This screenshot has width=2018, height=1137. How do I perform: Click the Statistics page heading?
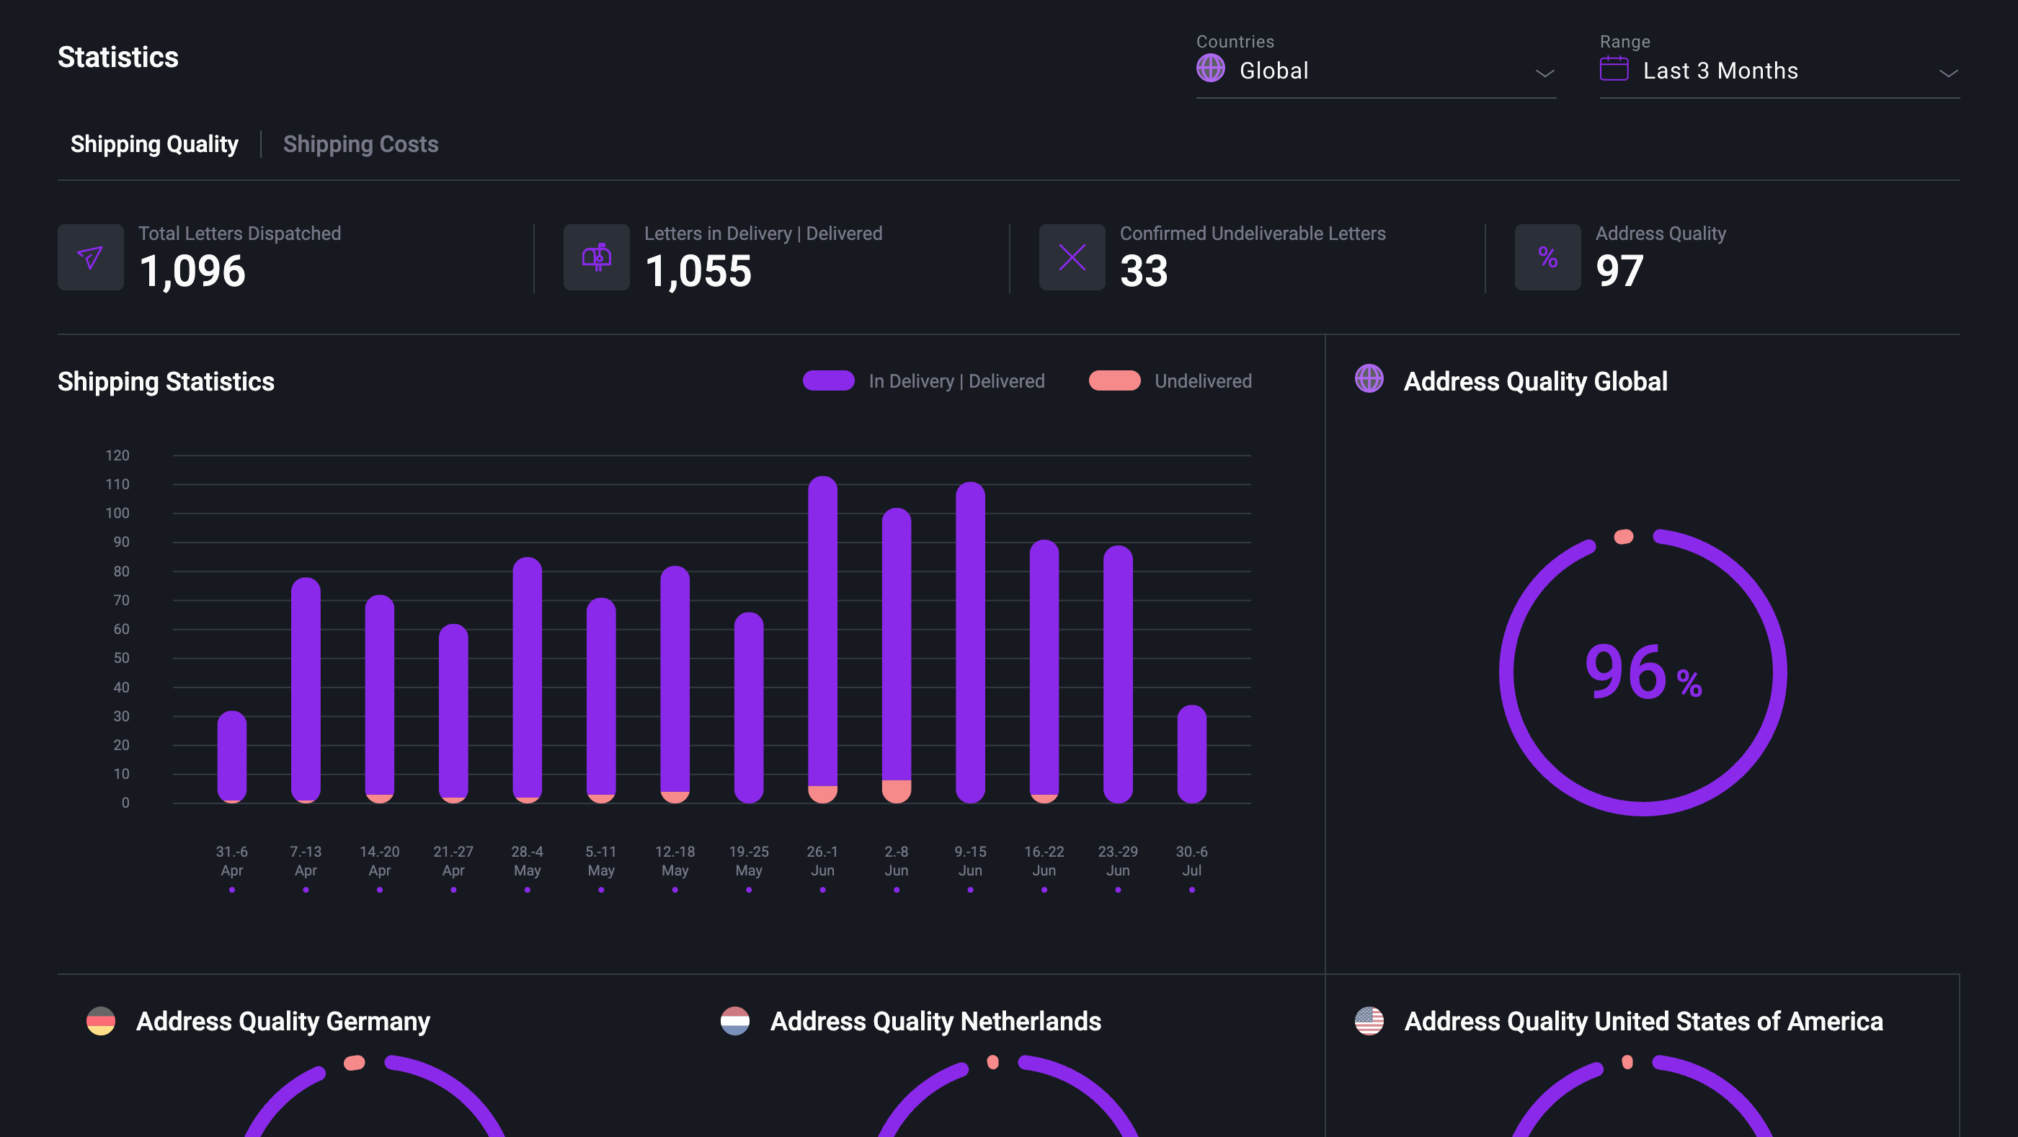(118, 56)
